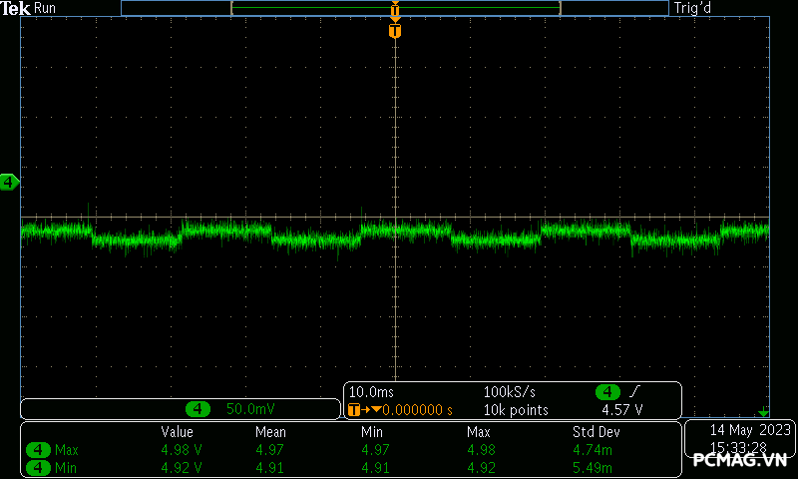The height and width of the screenshot is (479, 798).
Task: Click the orange trigger delay T icon
Action: [x=353, y=410]
